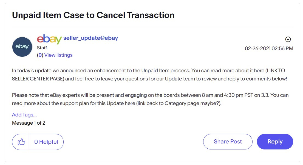The width and height of the screenshot is (303, 165).
Task: Click the Staff rank label
Action: (x=42, y=48)
